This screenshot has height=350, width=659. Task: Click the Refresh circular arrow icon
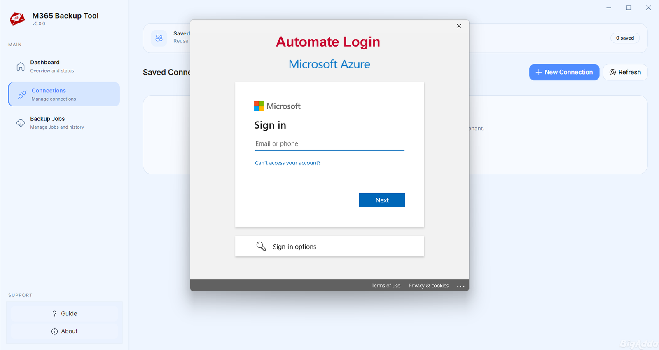click(612, 72)
